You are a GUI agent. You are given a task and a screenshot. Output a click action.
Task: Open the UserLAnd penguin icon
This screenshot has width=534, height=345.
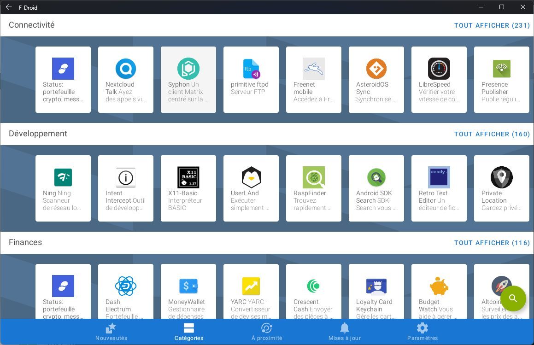251,177
